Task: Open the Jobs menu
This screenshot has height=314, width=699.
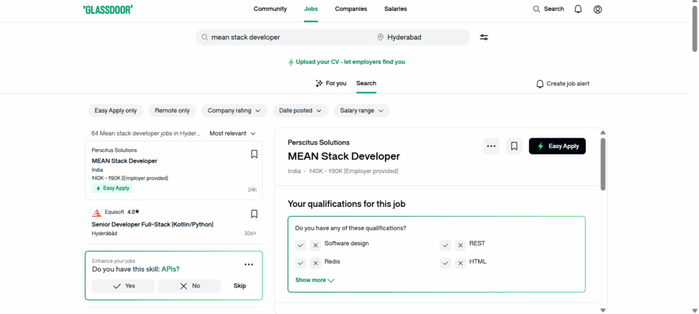Action: click(x=311, y=9)
